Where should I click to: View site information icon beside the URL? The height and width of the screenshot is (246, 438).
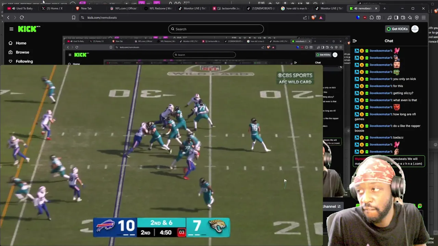[x=82, y=17]
